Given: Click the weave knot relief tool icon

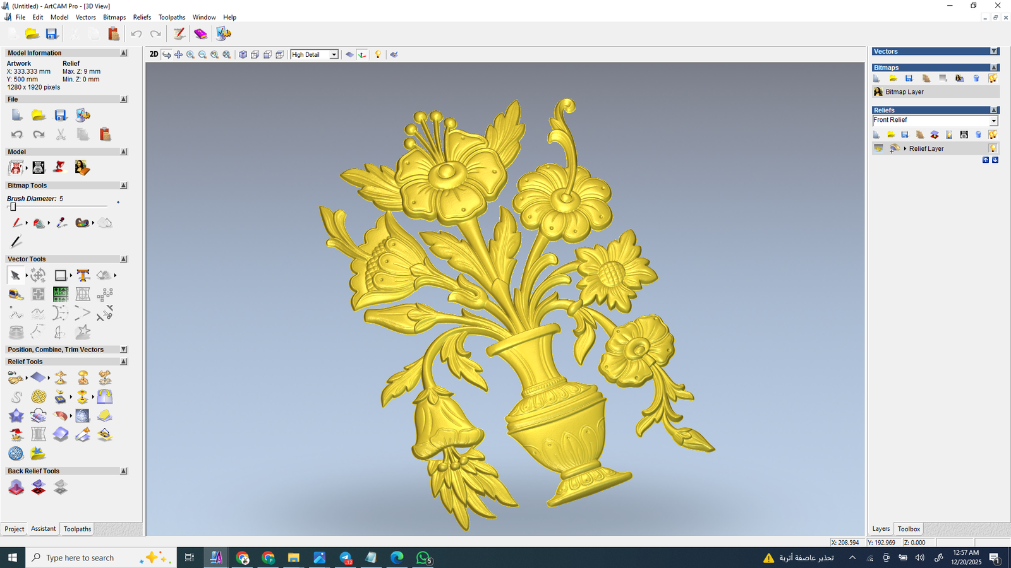Looking at the screenshot, I should [x=39, y=397].
